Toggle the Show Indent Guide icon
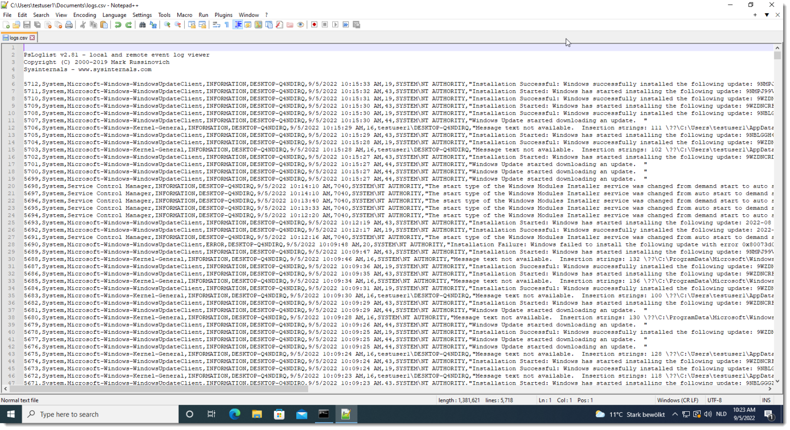 tap(237, 25)
